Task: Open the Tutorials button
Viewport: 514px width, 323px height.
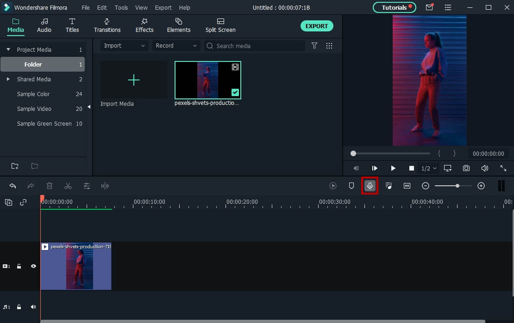Action: click(x=395, y=7)
